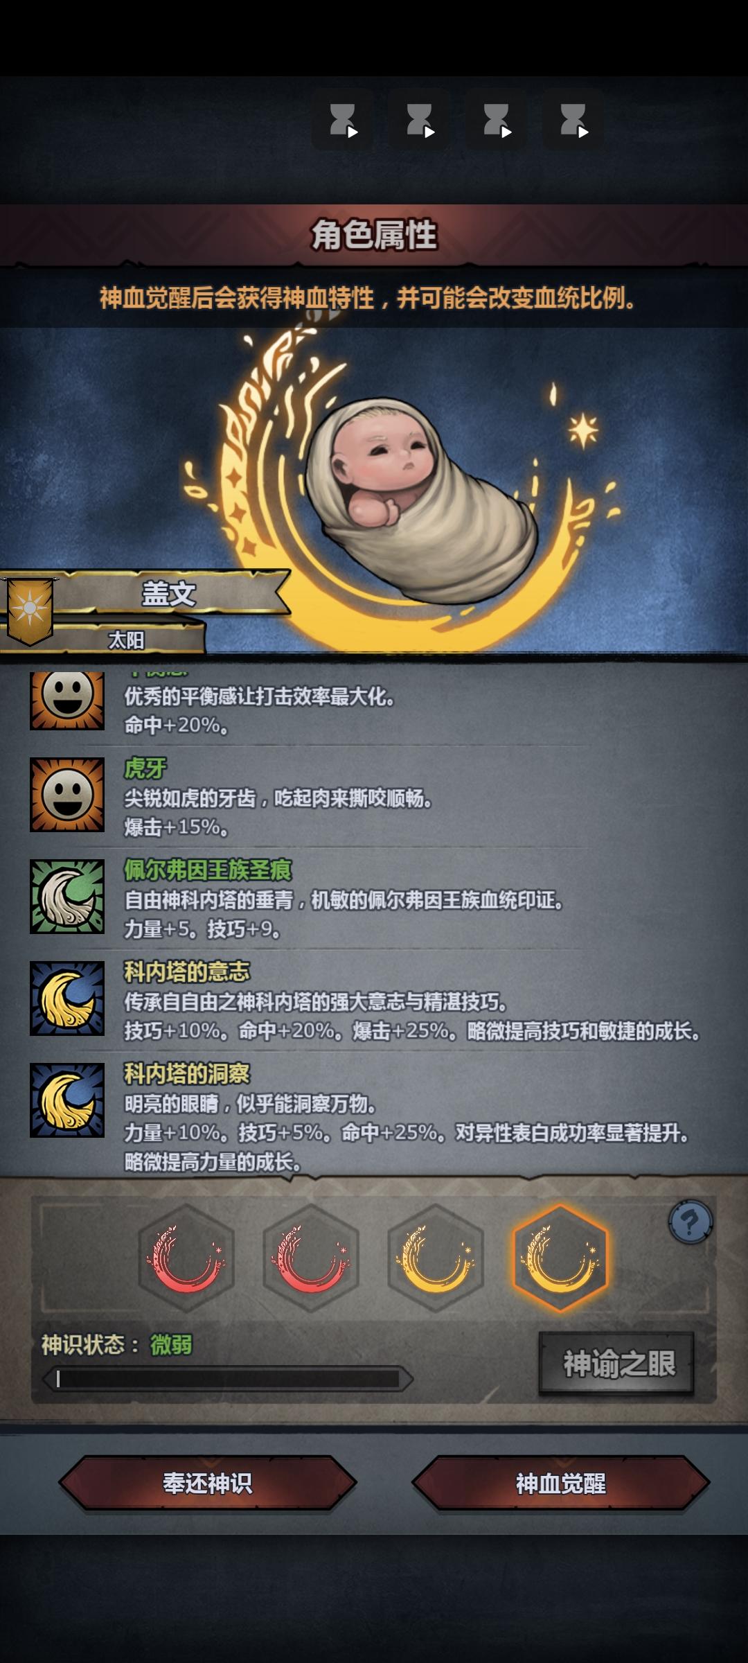Tap the 科内塔的洞察 trait moon icon
The height and width of the screenshot is (1663, 748).
point(67,1100)
